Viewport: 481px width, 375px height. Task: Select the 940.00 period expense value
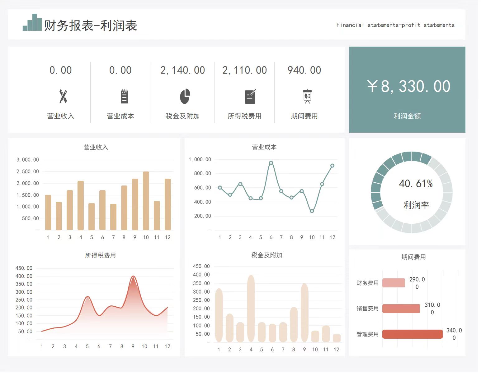(x=304, y=70)
